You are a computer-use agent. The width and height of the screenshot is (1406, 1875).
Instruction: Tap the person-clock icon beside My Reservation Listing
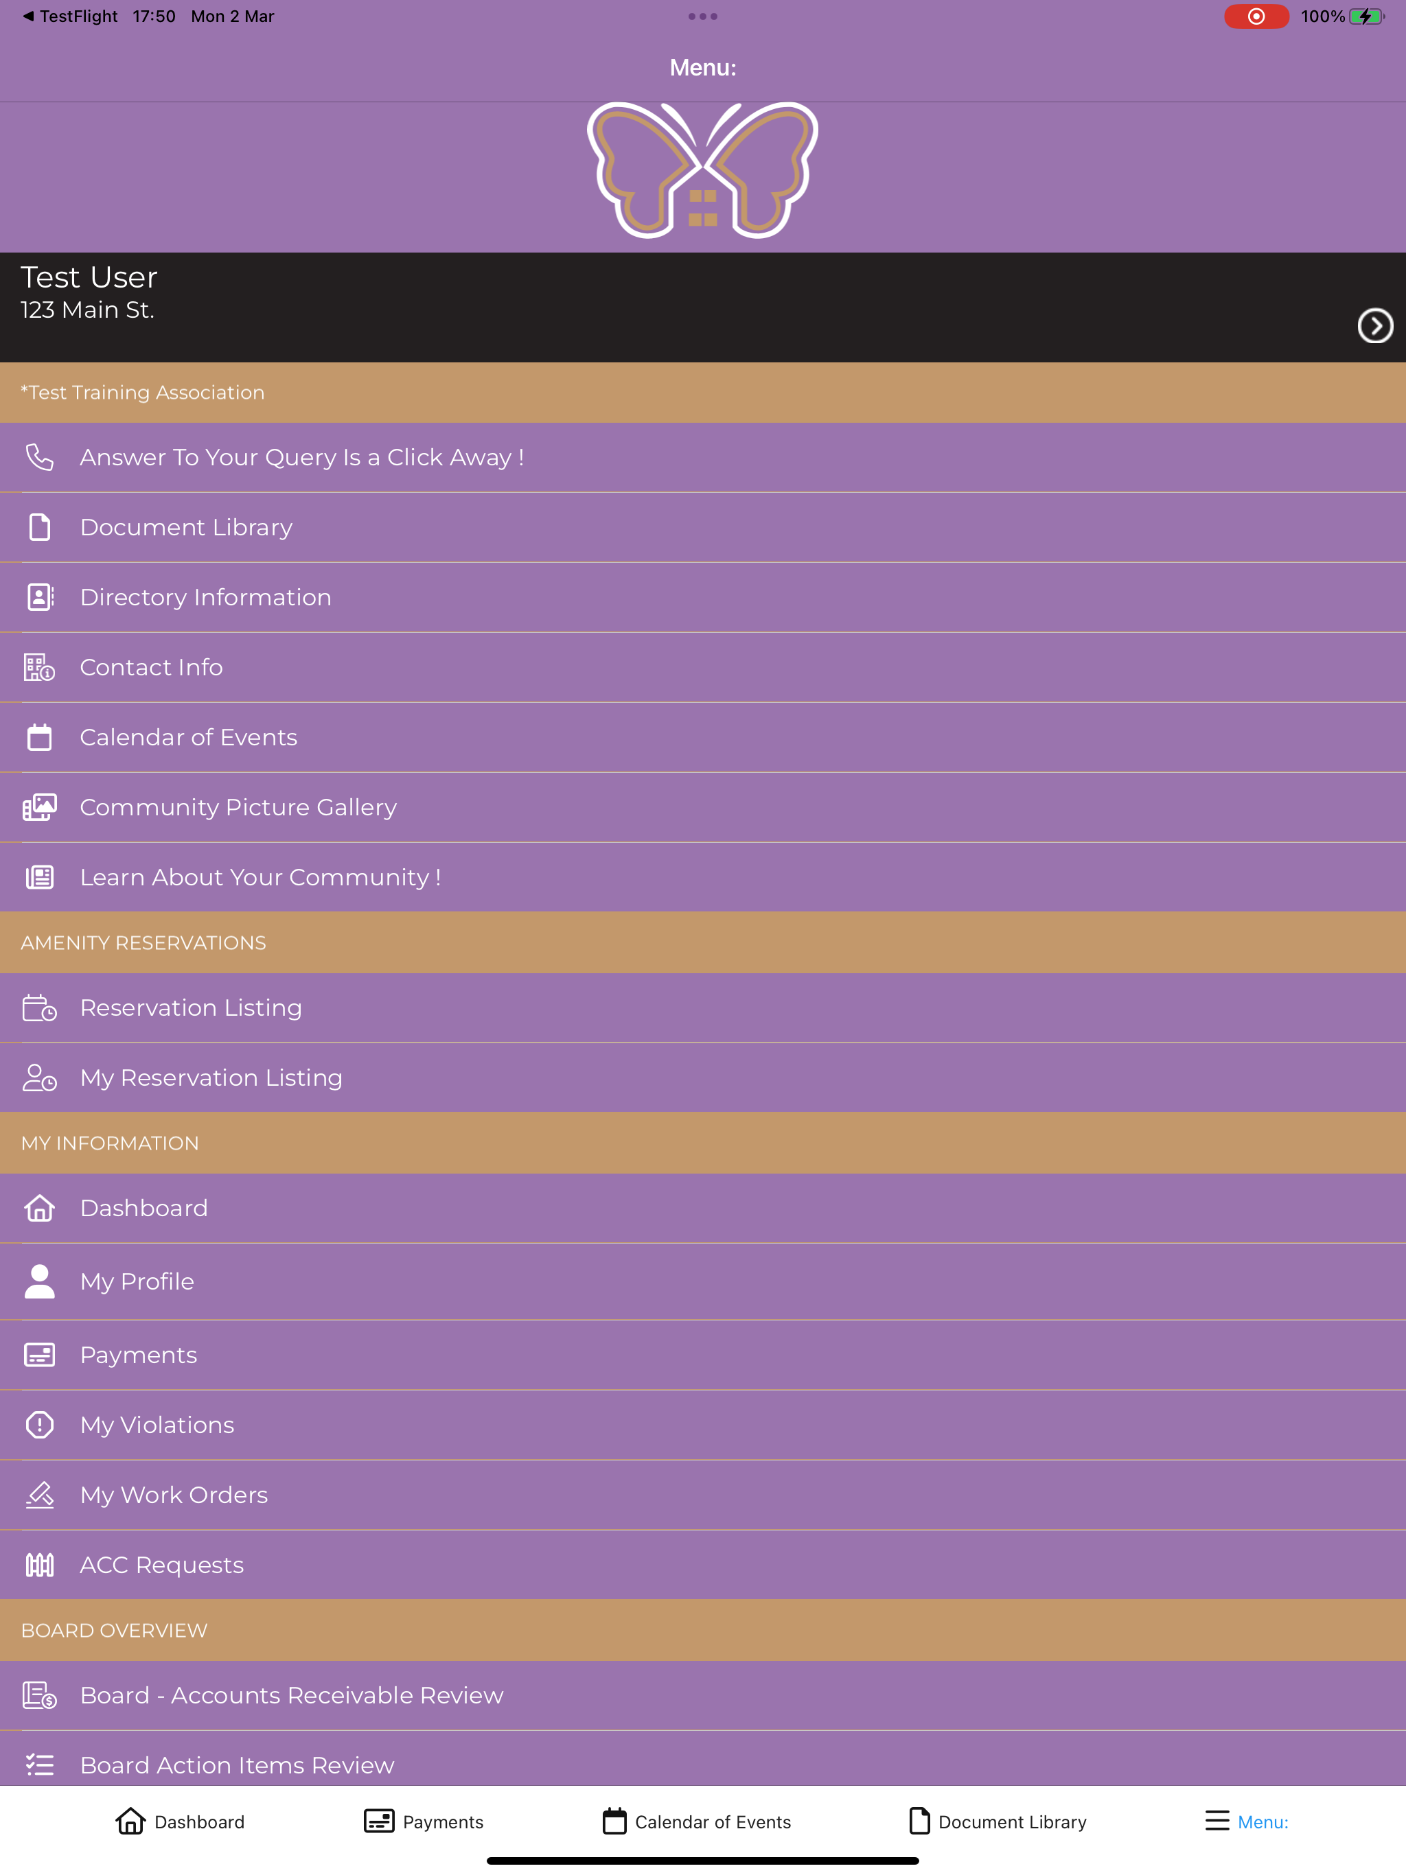tap(39, 1078)
